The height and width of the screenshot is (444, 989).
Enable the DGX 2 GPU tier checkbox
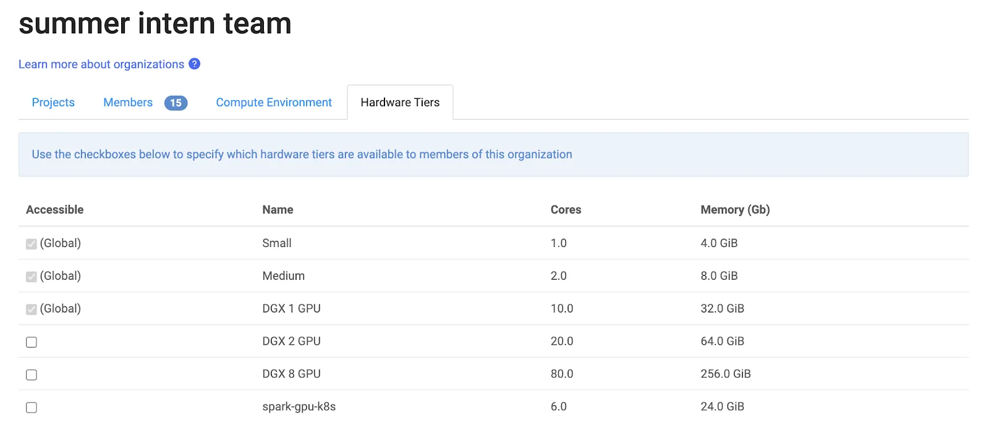(x=32, y=342)
